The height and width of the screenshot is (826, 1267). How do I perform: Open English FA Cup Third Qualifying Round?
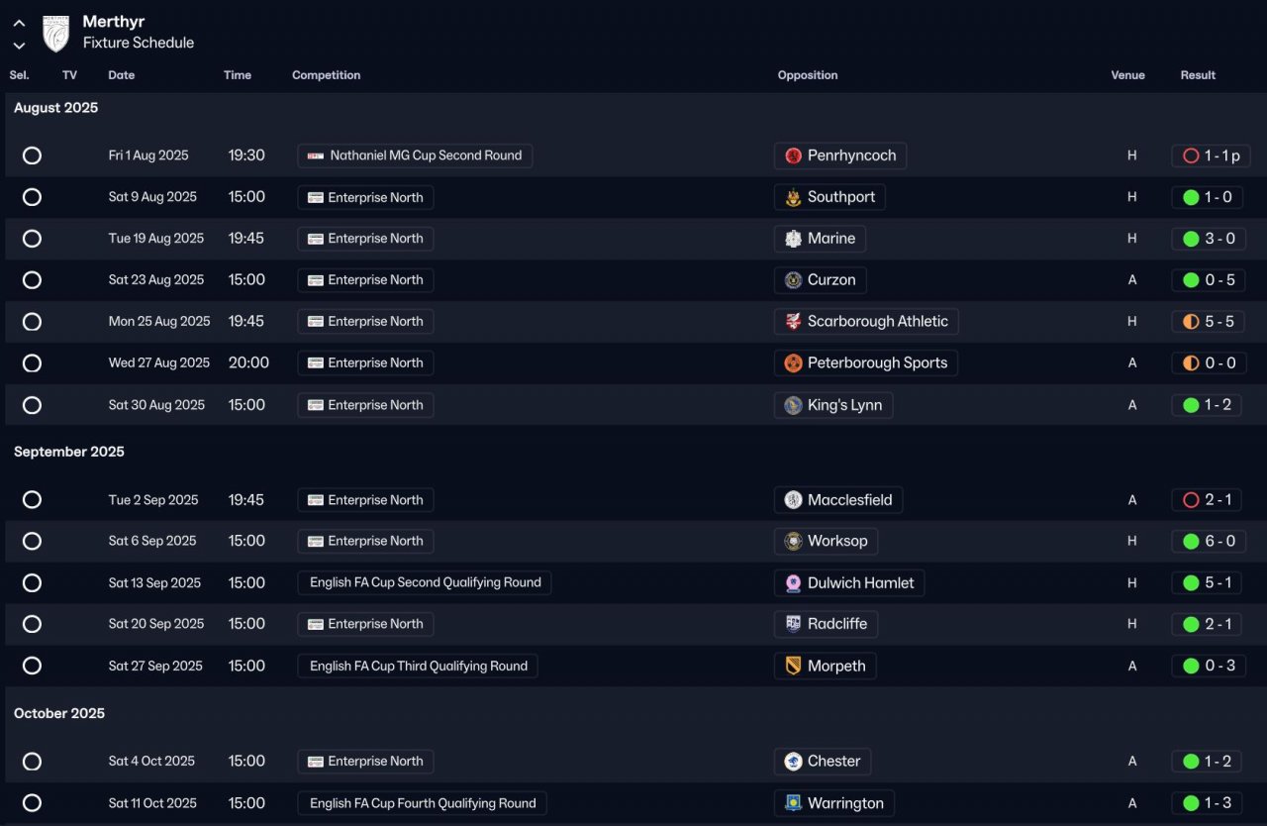418,667
